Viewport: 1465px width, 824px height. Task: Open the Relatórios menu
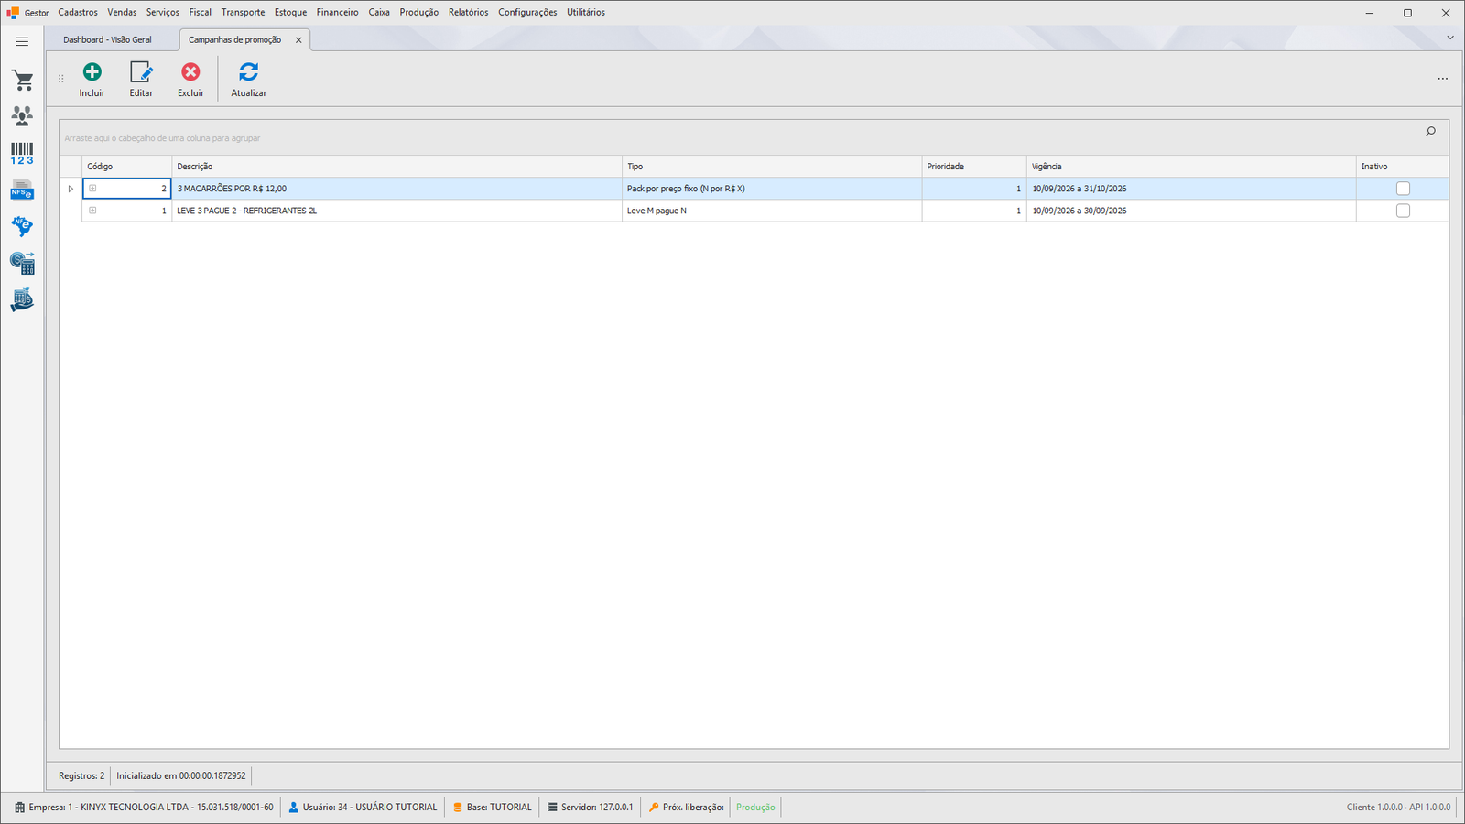pos(468,12)
